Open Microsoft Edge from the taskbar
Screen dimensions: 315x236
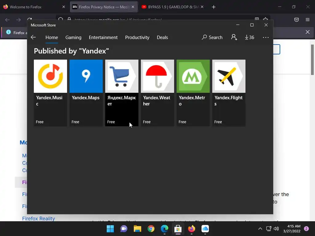pyautogui.click(x=164, y=229)
